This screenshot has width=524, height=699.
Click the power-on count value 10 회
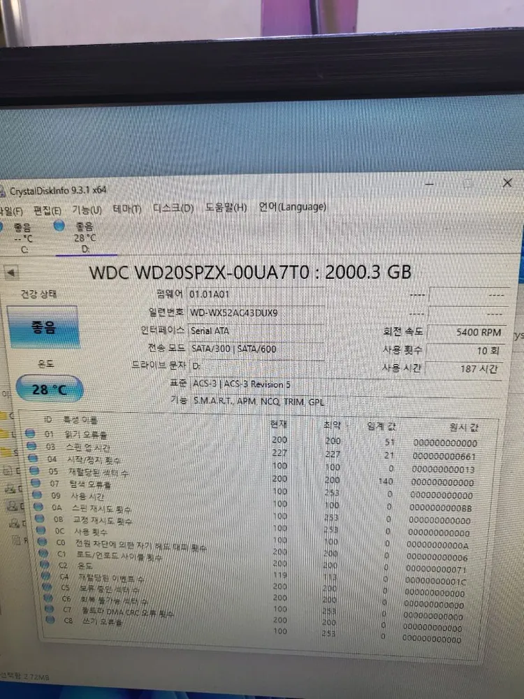[x=465, y=350]
